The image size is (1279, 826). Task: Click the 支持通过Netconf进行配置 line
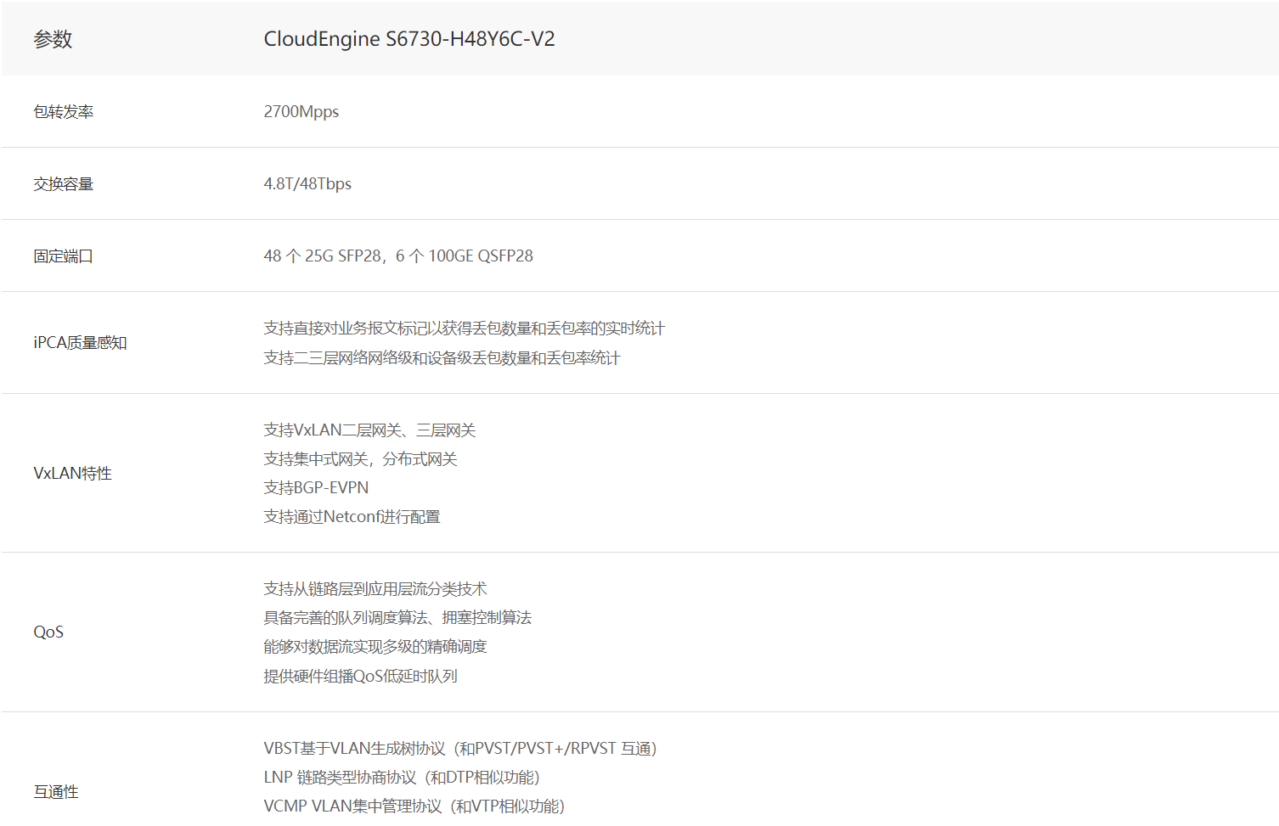point(352,517)
